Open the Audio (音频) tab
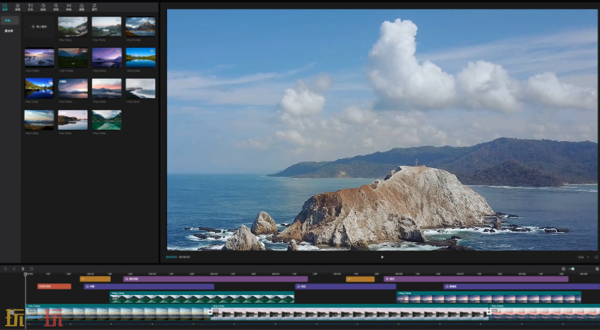Viewport: 600px width, 330px height. (18, 7)
